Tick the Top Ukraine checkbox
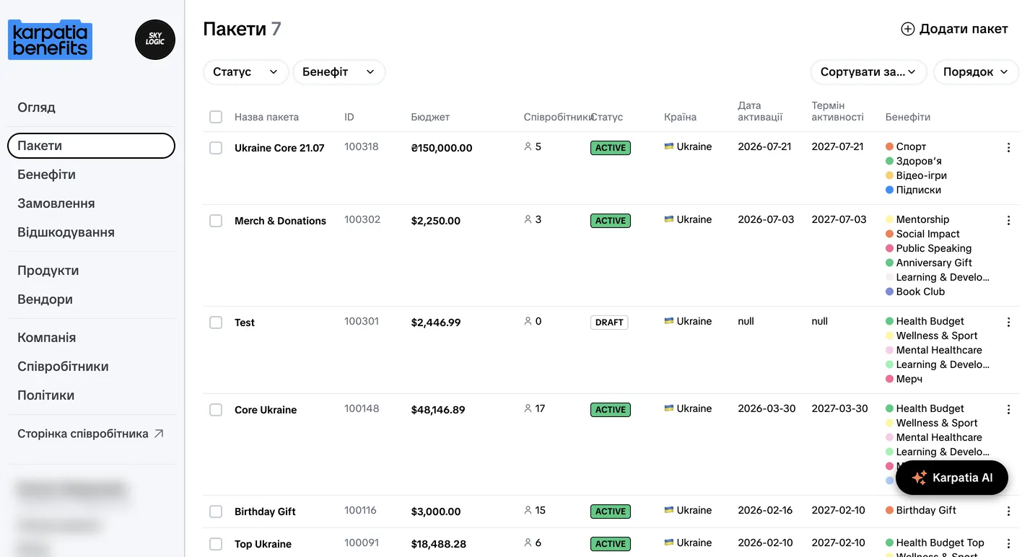 point(216,544)
